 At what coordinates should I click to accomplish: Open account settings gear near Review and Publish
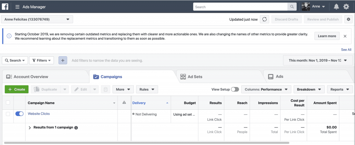[348, 19]
